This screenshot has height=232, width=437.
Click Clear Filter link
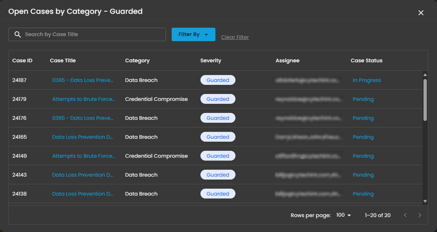pyautogui.click(x=235, y=37)
